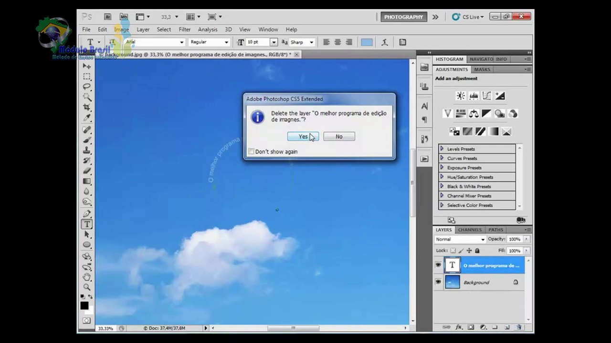Toggle lock position
Image resolution: width=611 pixels, height=343 pixels.
[469, 251]
